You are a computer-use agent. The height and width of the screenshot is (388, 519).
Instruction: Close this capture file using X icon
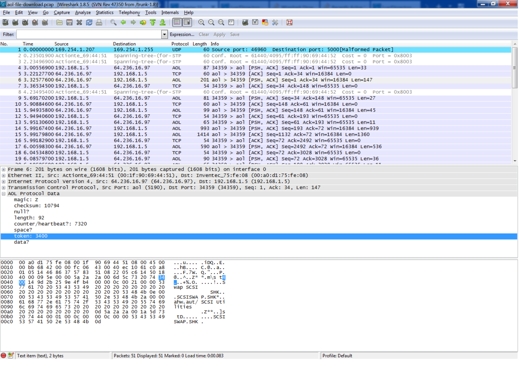click(79, 22)
